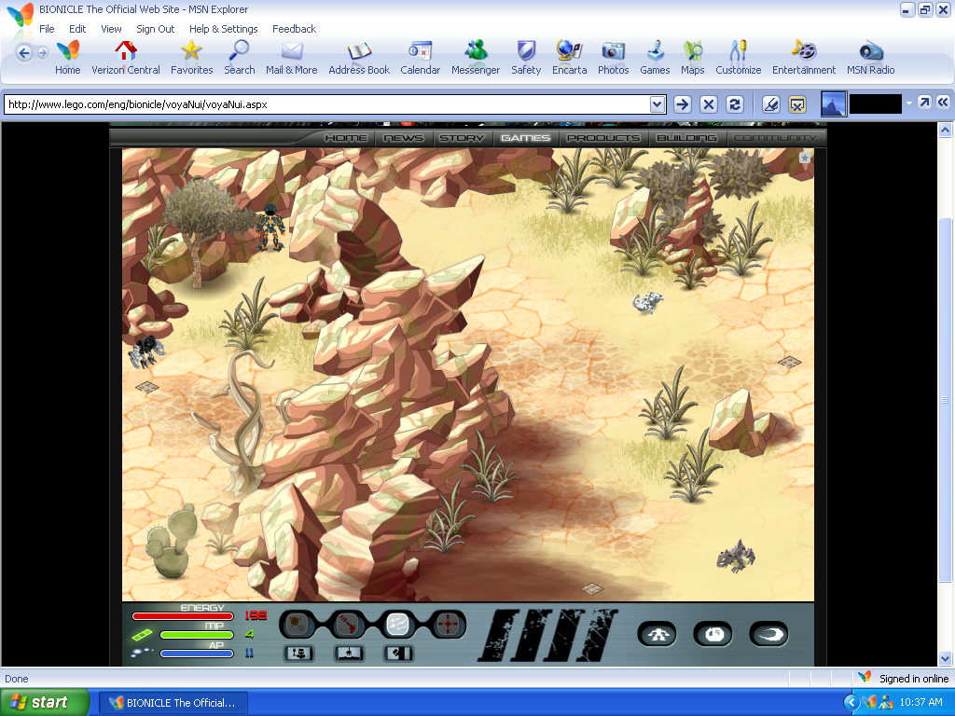This screenshot has width=955, height=716.
Task: Click the user profile picture thumbnail
Action: pos(834,103)
